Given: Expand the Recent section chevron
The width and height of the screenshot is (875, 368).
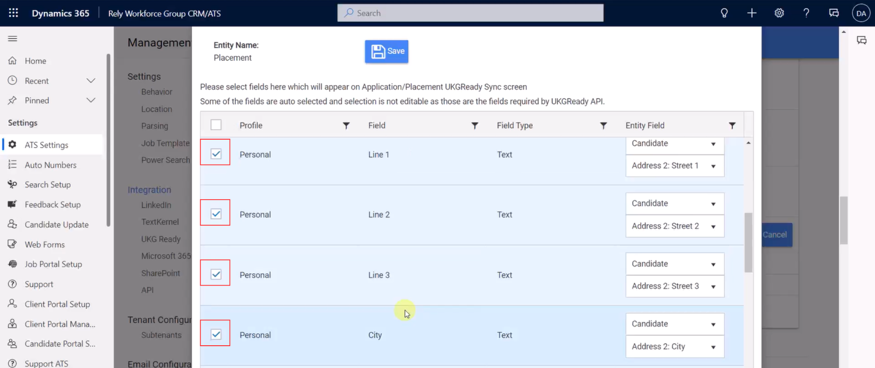Looking at the screenshot, I should click(91, 81).
